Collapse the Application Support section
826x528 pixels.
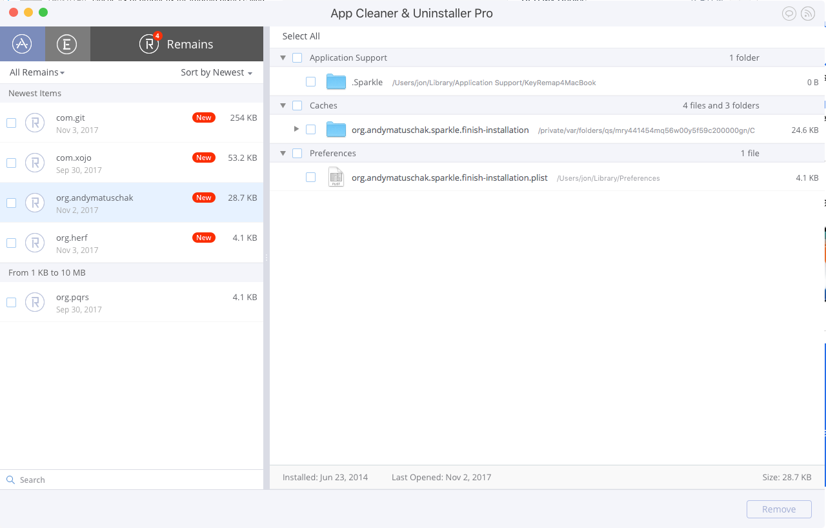point(283,57)
